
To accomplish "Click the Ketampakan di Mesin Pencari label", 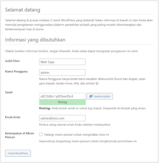I will click(20, 135).
